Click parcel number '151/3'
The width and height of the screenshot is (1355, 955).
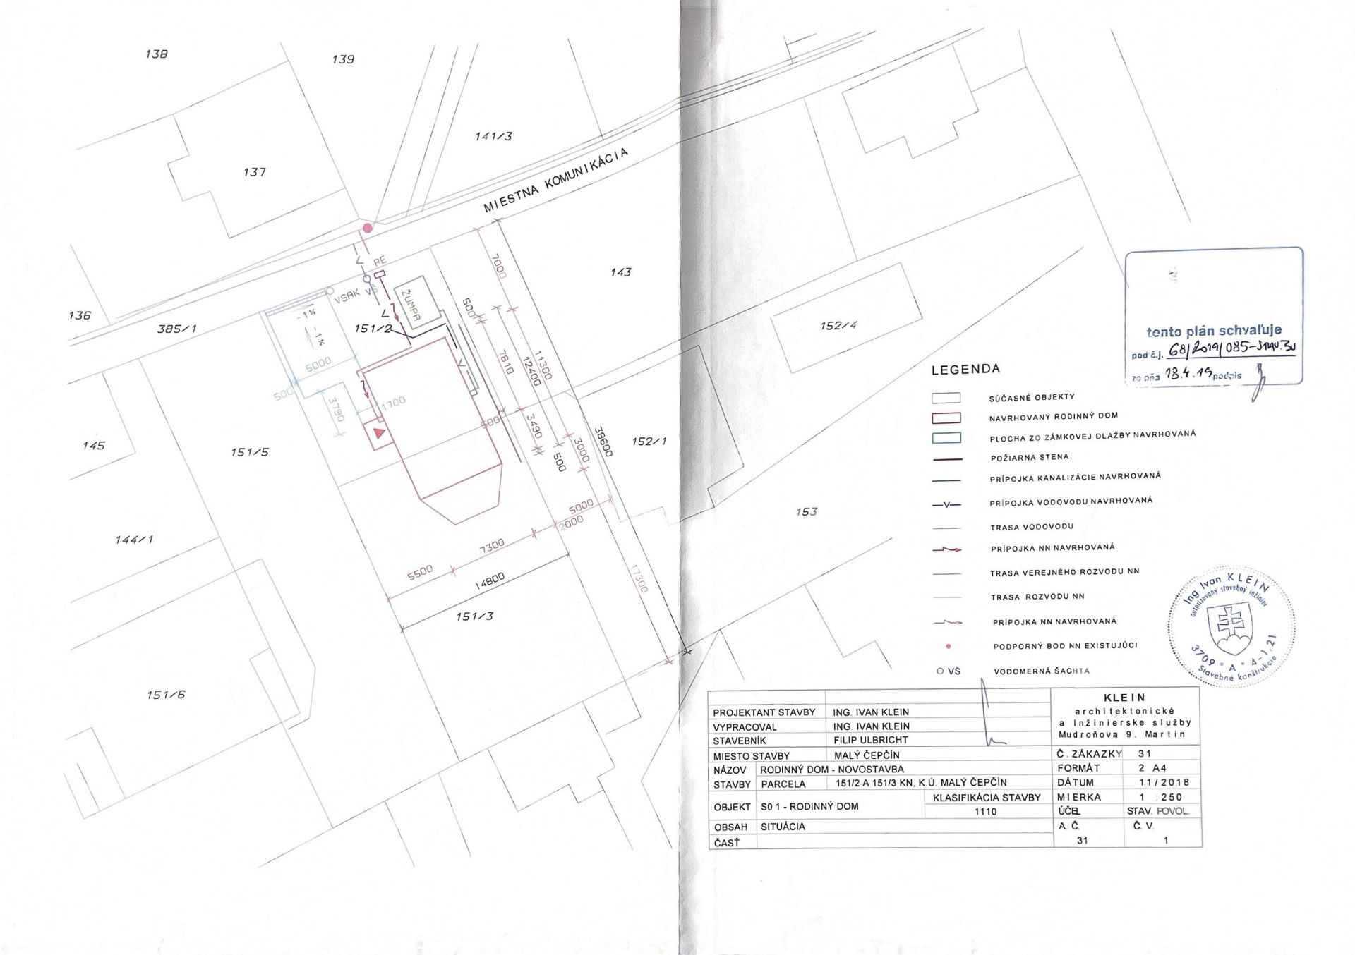474,616
